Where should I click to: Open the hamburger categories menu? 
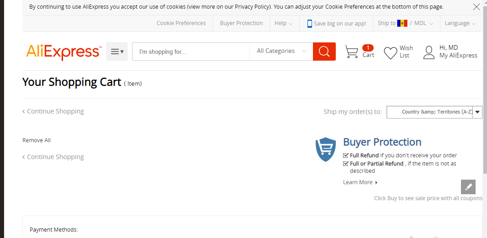pyautogui.click(x=117, y=52)
